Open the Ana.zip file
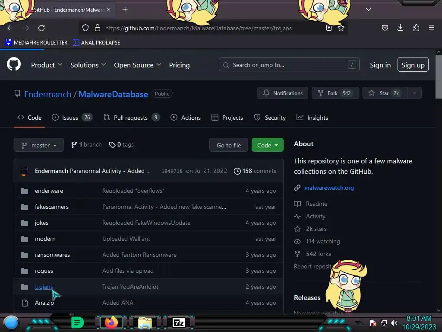 (44, 303)
